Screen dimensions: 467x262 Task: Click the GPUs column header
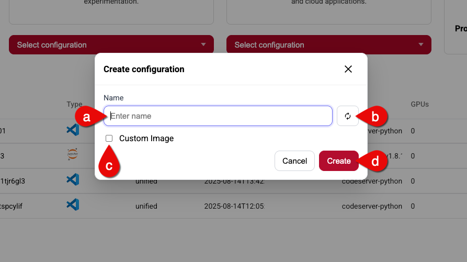click(x=419, y=104)
